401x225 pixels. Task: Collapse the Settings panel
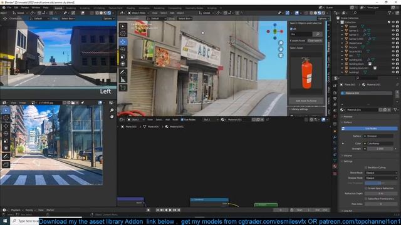[x=348, y=161]
